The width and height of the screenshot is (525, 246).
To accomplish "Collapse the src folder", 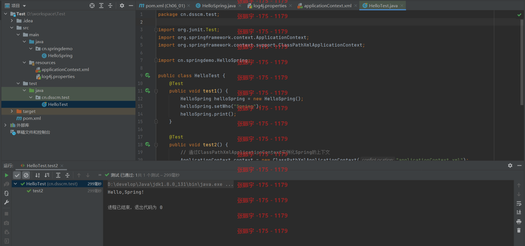I will coord(12,28).
